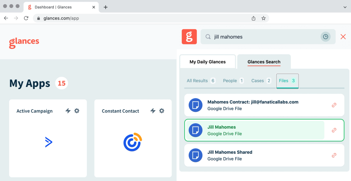Open the highlighted Jill Mahomes file result
The width and height of the screenshot is (351, 181).
point(264,130)
